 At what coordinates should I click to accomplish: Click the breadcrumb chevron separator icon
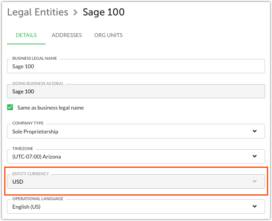75,12
